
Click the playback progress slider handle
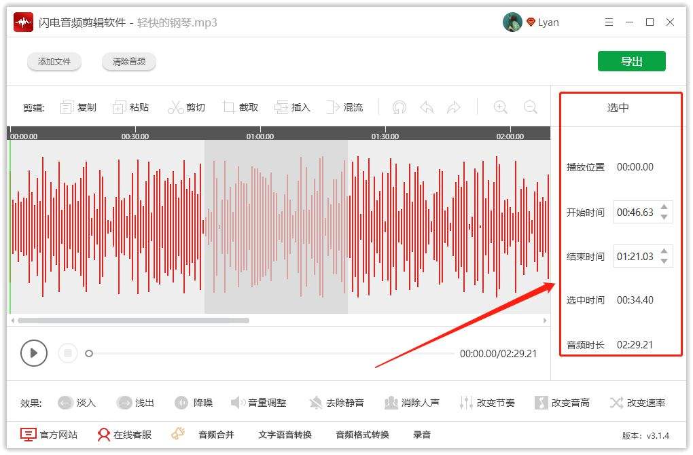(89, 353)
